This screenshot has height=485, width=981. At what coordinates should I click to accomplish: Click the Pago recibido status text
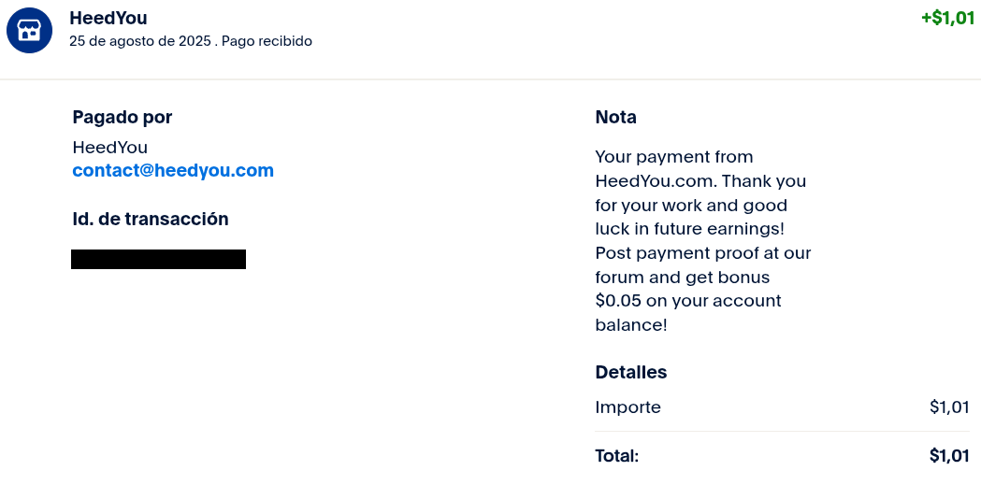267,41
